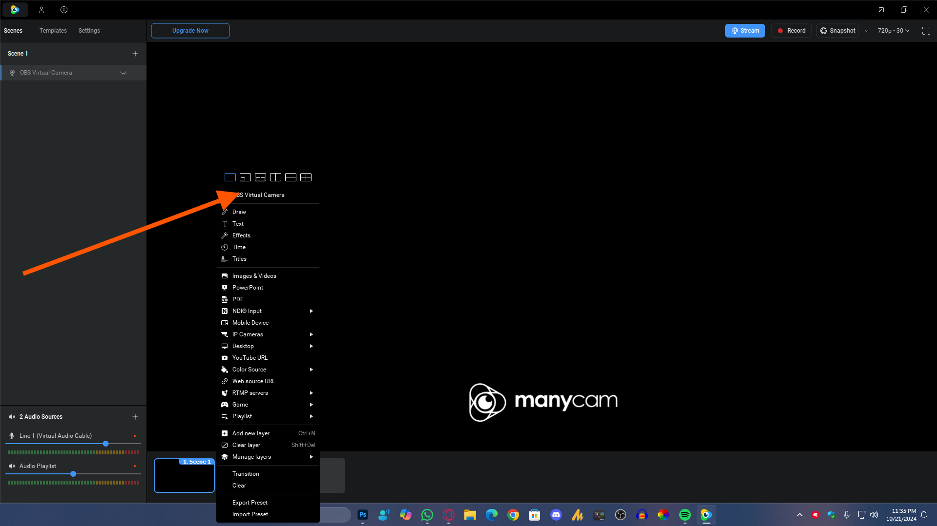Open Google Chrome from the taskbar
937x526 pixels.
click(513, 515)
